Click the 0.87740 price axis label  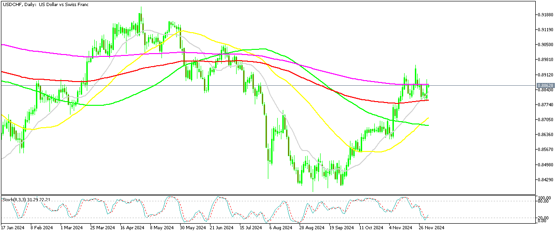[546, 105]
